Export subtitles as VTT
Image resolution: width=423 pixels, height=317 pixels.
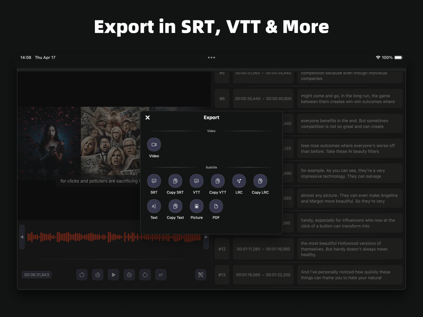[196, 181]
